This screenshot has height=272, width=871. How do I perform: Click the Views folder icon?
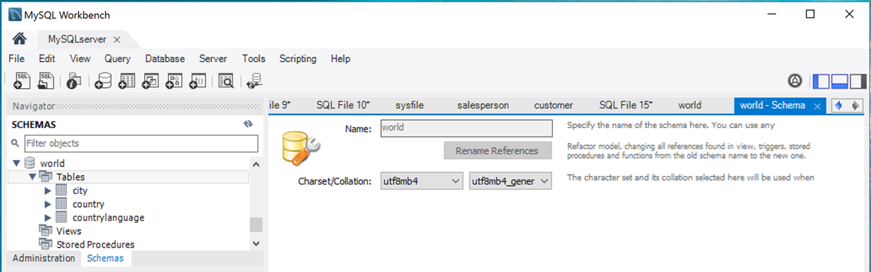[x=46, y=231]
